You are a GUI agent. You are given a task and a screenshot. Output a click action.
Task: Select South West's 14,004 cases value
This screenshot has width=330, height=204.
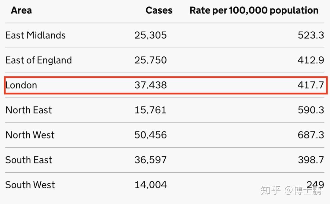pyautogui.click(x=151, y=185)
